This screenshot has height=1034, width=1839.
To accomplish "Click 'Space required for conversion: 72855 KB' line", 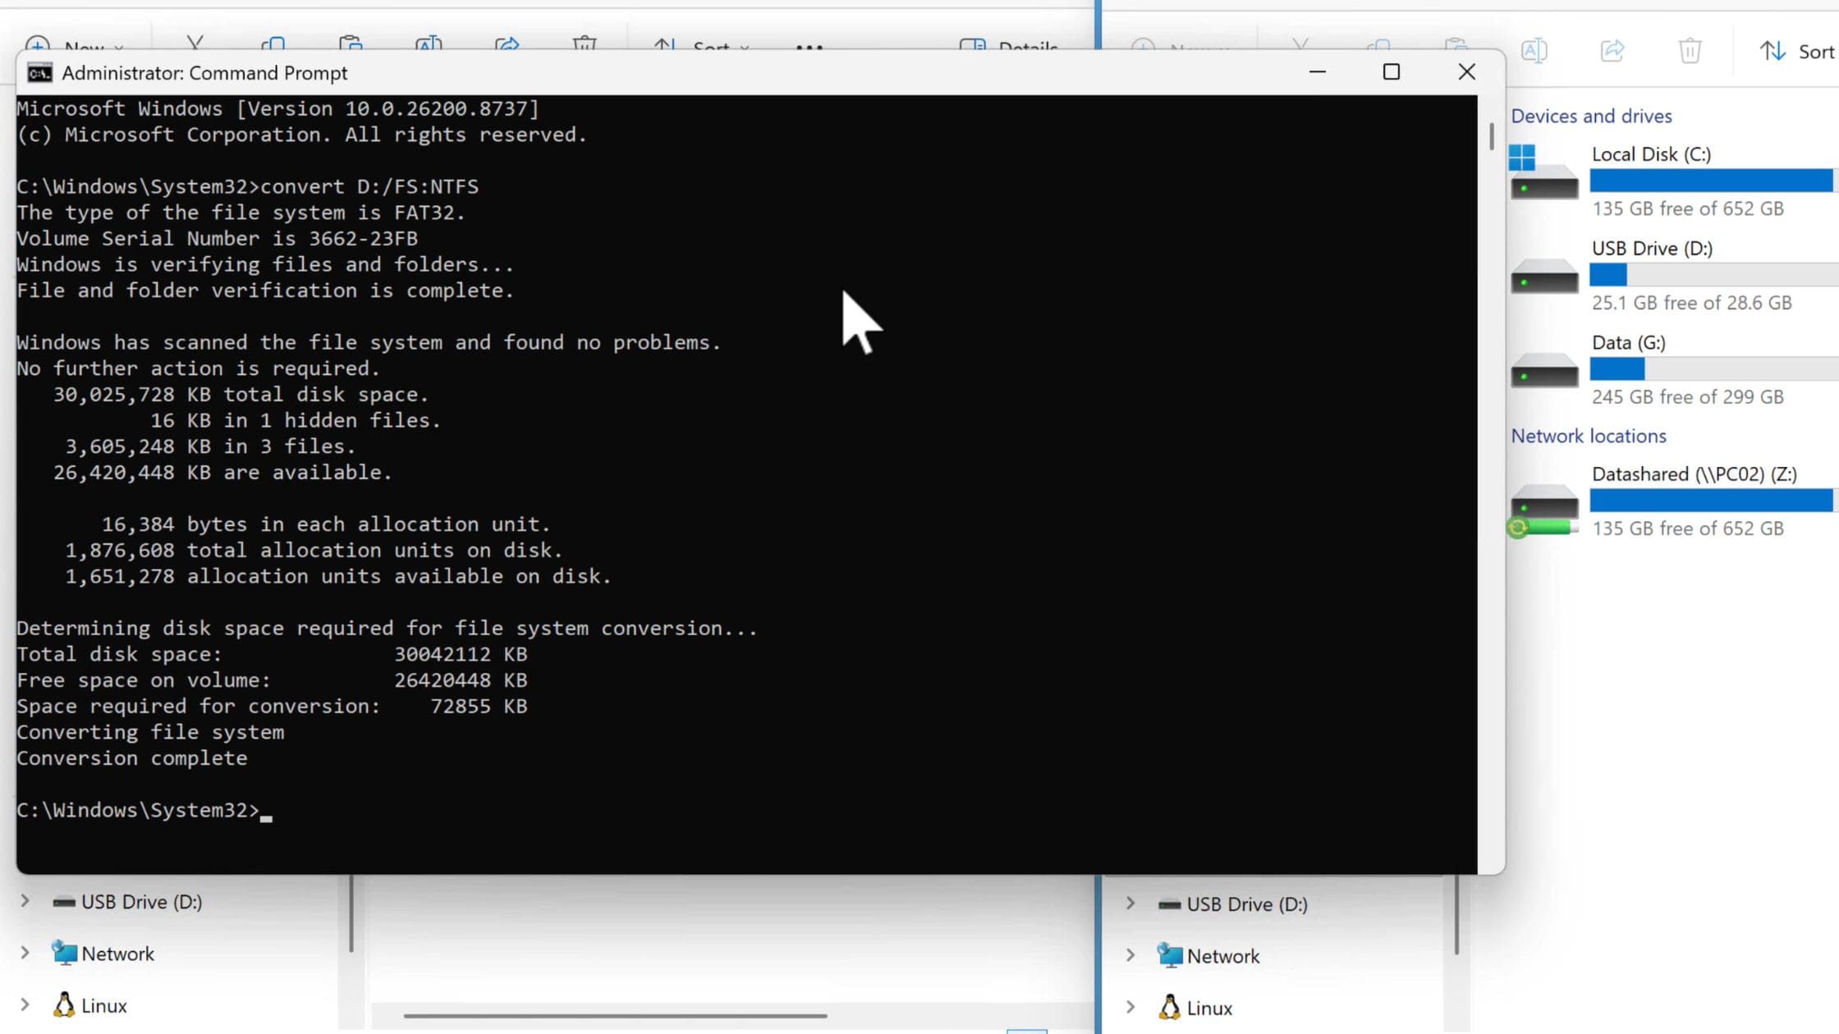I will click(x=272, y=706).
